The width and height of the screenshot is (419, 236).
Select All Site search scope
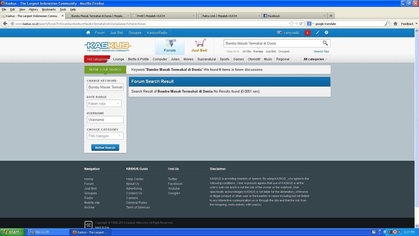[246, 51]
